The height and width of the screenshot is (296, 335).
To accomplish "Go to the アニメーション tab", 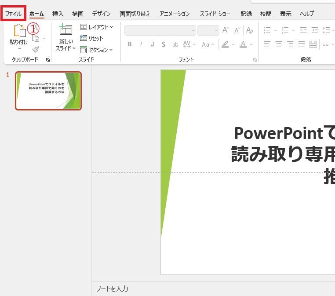I will pos(175,14).
